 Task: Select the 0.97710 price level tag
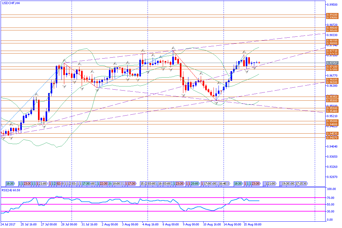tap(332, 51)
